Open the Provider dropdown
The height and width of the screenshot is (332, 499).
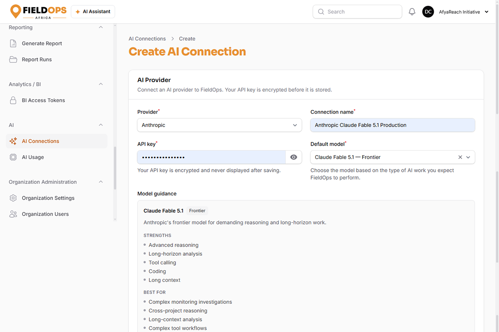(x=220, y=125)
